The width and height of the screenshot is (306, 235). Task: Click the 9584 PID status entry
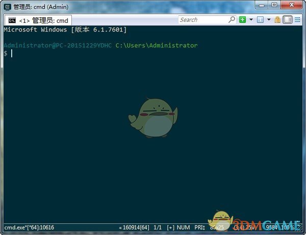(272, 227)
